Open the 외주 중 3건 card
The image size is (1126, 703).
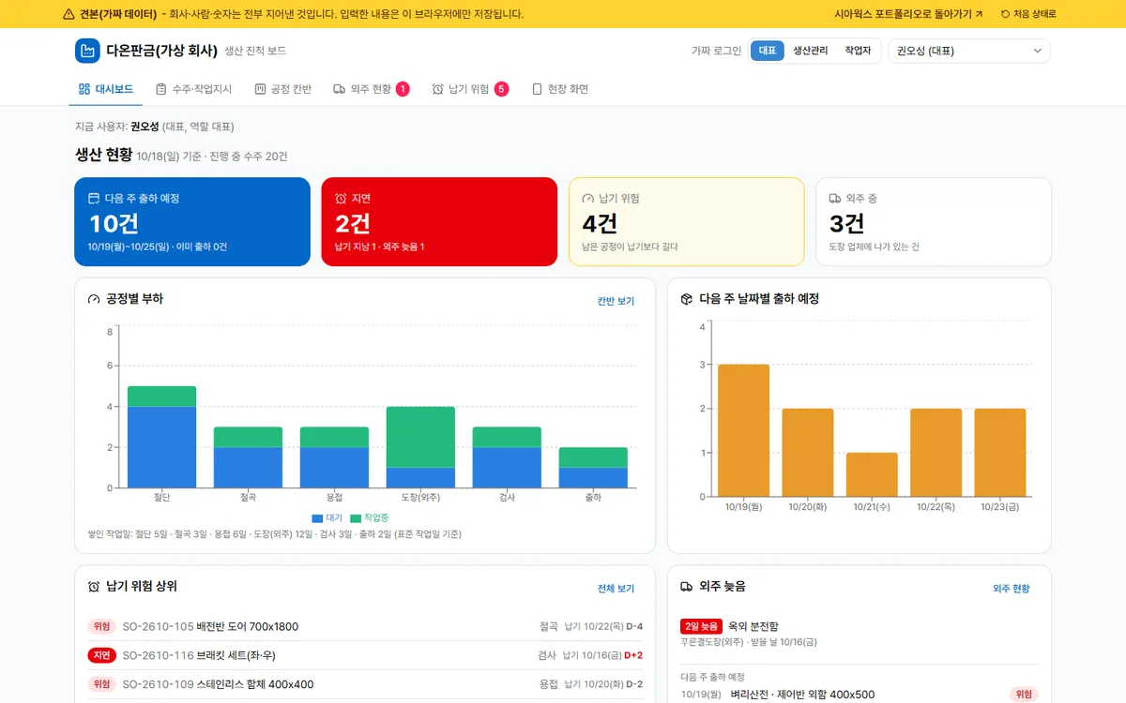click(934, 222)
